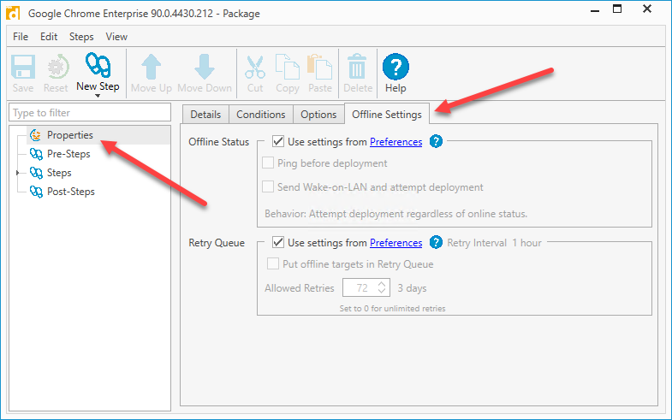
Task: Click the Reset toolbar icon
Action: coord(56,67)
